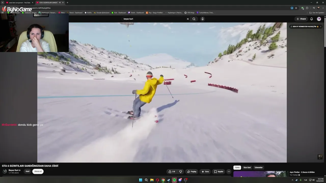
Task: Clear the YouTube search box text
Action: point(188,19)
